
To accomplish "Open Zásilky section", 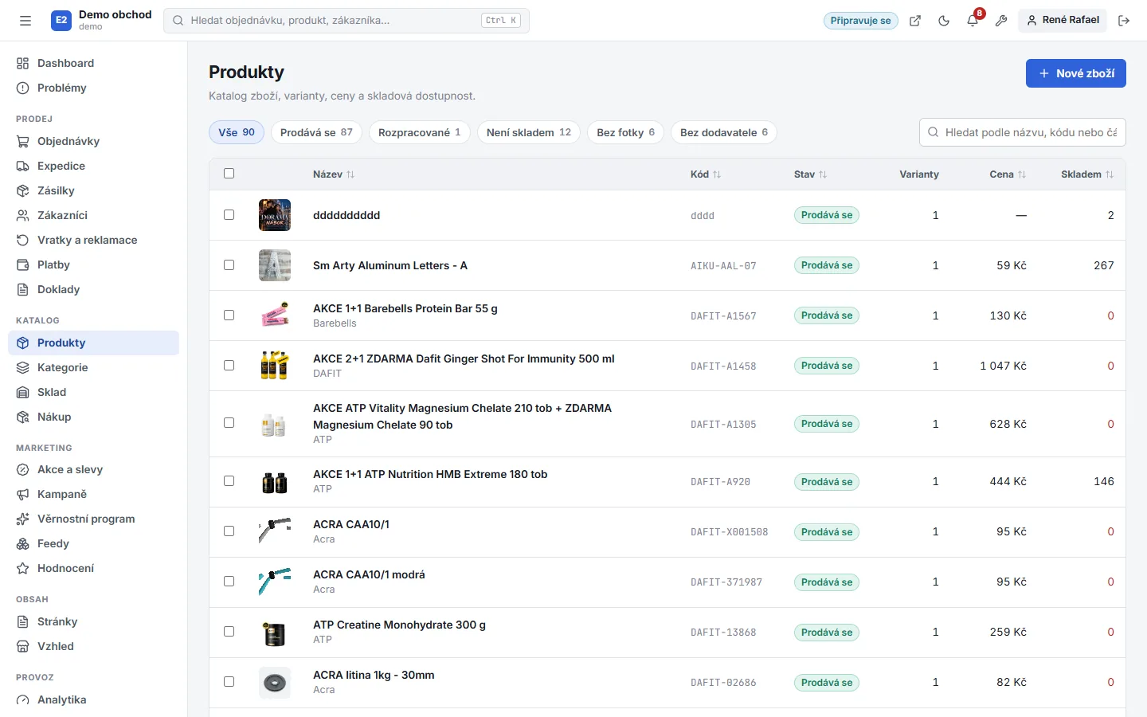I will click(93, 190).
